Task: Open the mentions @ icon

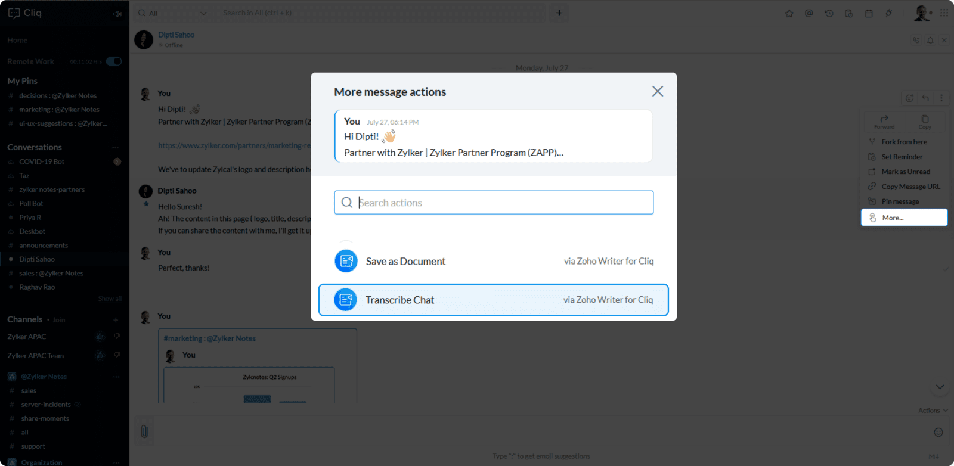Action: 809,13
